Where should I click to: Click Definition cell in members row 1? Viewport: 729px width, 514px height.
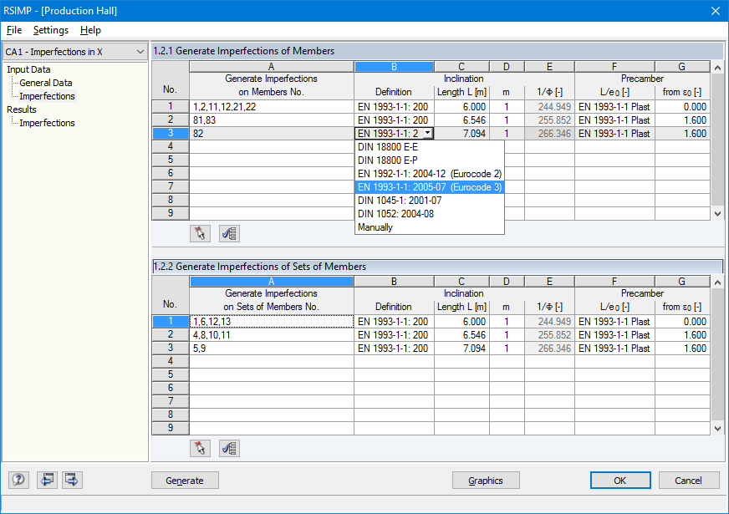click(x=394, y=107)
